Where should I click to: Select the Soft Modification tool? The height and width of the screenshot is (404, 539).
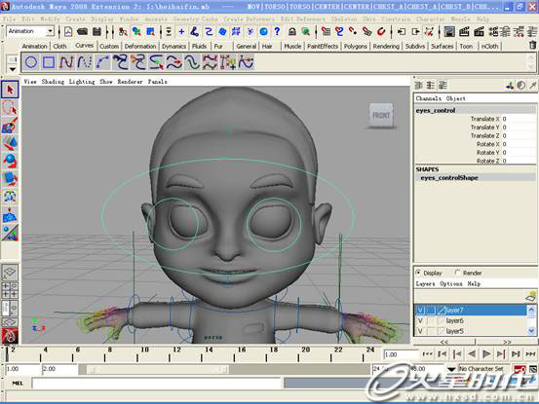point(10,215)
